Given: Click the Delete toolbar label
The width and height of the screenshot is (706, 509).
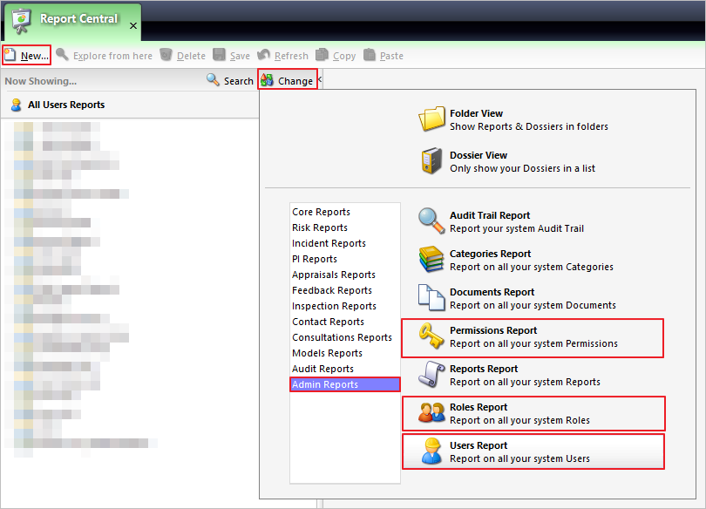Looking at the screenshot, I should (191, 56).
